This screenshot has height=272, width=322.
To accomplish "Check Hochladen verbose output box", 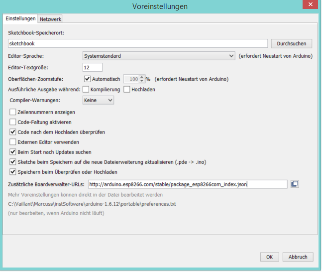I will coord(127,90).
